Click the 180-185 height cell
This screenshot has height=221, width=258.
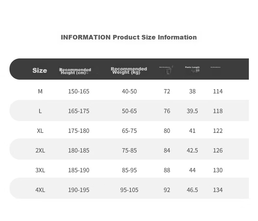point(79,150)
